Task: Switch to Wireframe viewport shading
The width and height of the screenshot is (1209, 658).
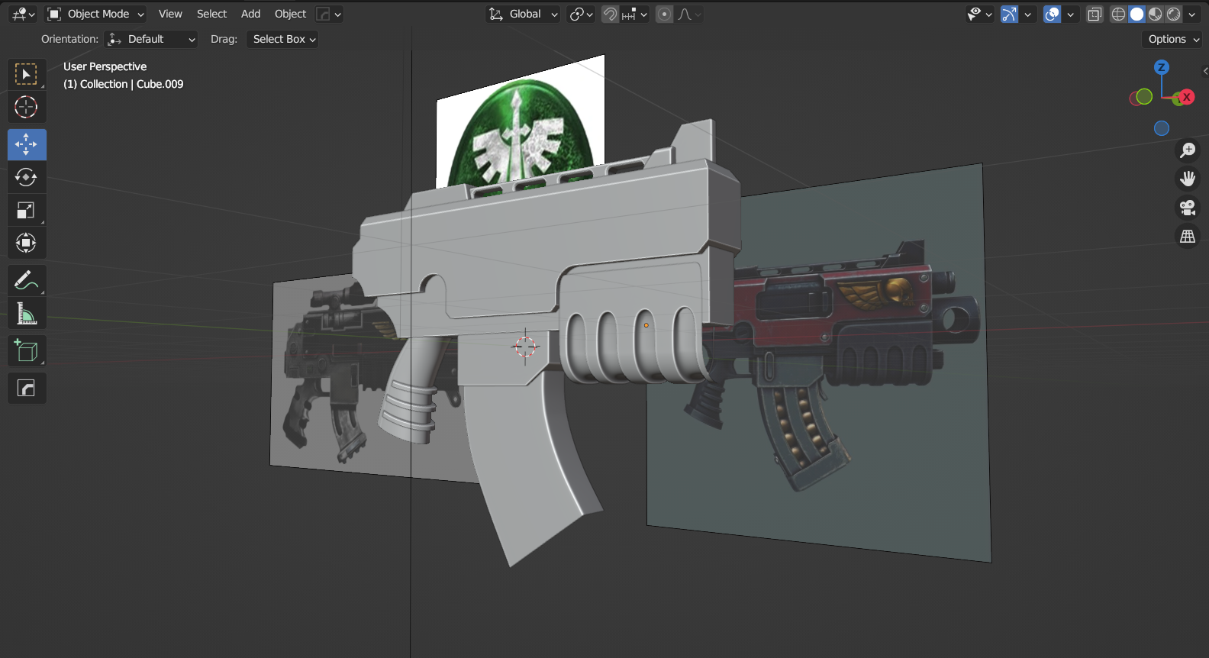Action: click(x=1118, y=14)
